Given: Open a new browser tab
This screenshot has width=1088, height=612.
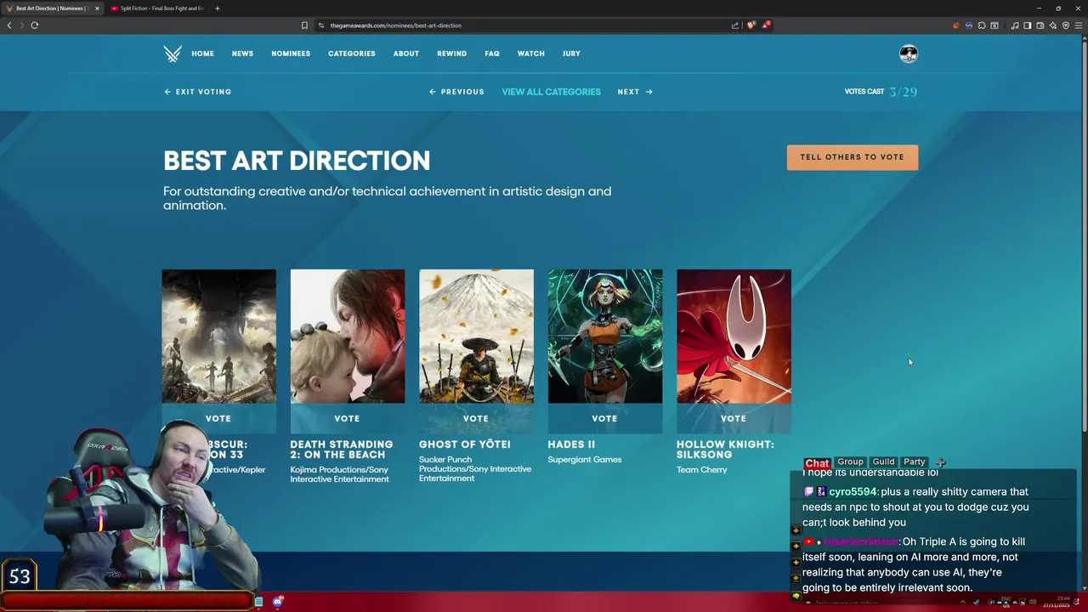Looking at the screenshot, I should 217,8.
